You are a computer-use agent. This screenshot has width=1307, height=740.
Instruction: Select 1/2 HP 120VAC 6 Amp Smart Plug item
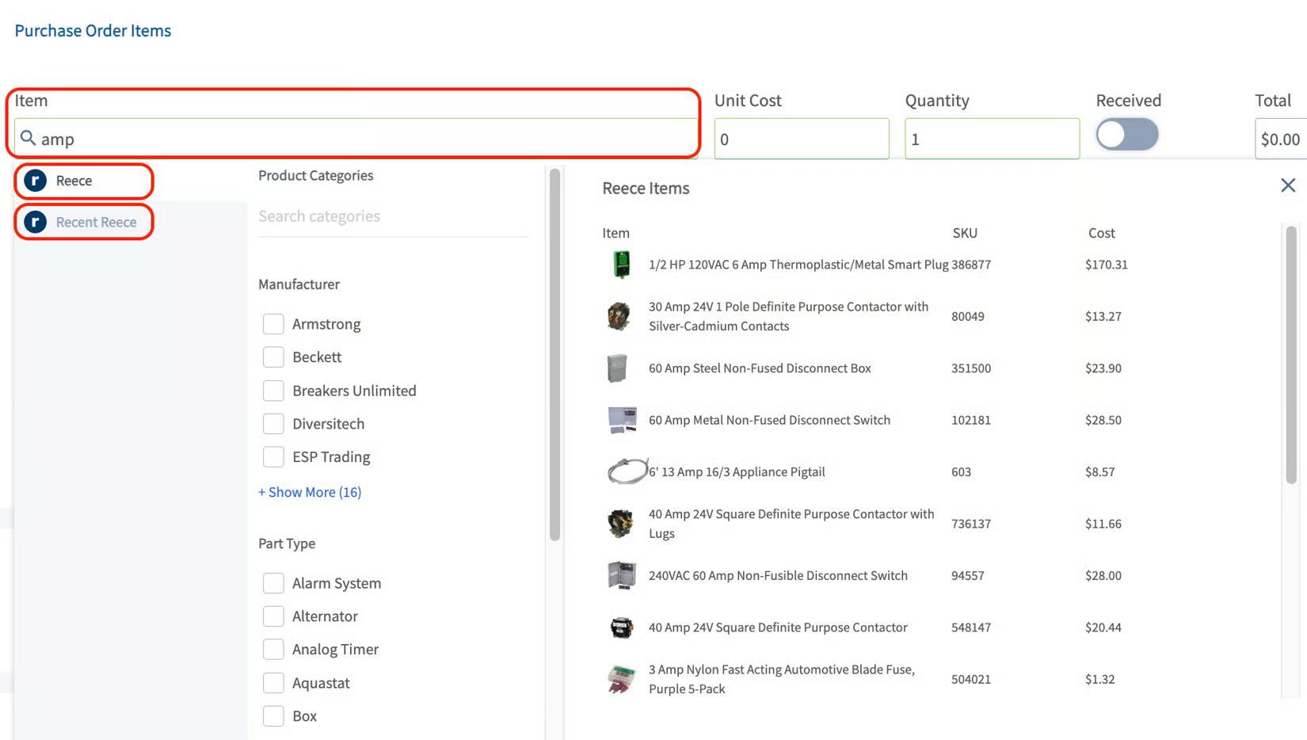click(798, 265)
